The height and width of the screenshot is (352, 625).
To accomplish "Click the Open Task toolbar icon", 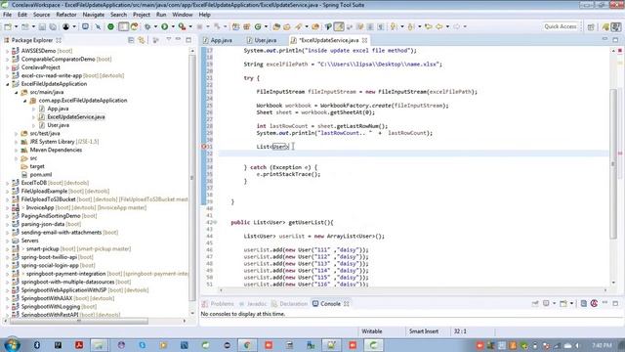I will click(286, 26).
